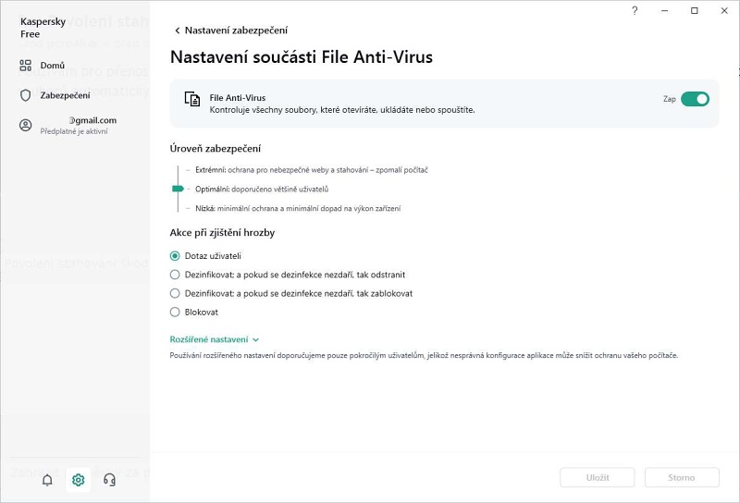The height and width of the screenshot is (503, 740).
Task: Click the Storno button
Action: point(682,477)
